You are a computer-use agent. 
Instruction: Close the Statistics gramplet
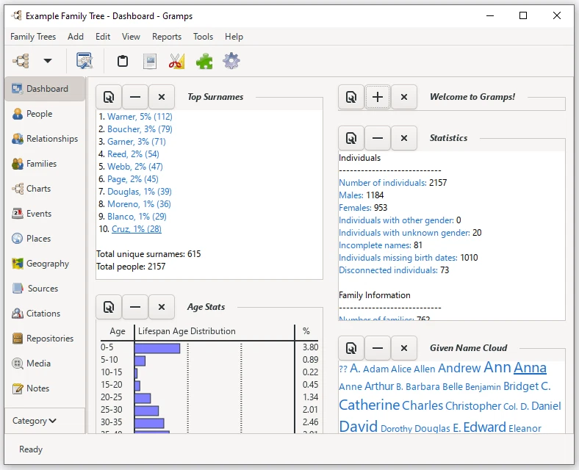[404, 138]
